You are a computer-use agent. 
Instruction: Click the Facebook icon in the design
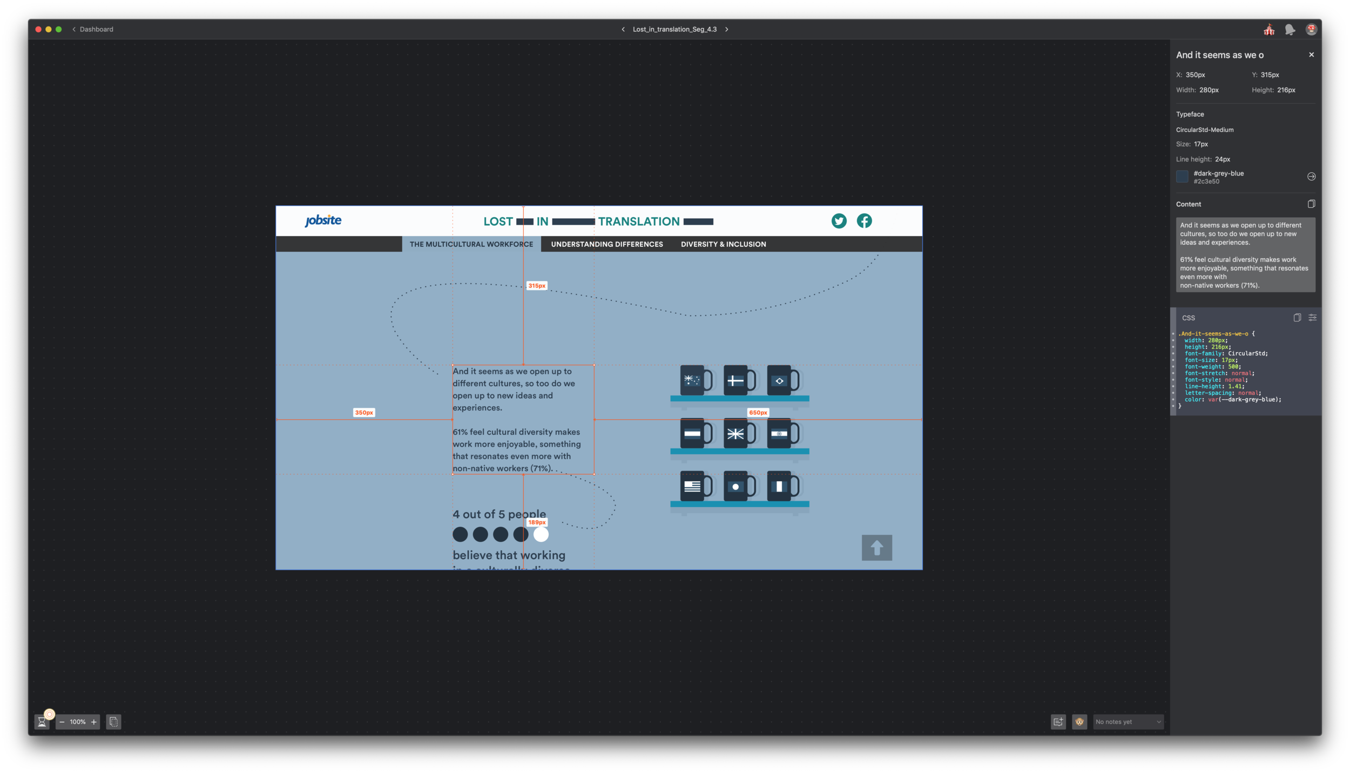tap(864, 221)
